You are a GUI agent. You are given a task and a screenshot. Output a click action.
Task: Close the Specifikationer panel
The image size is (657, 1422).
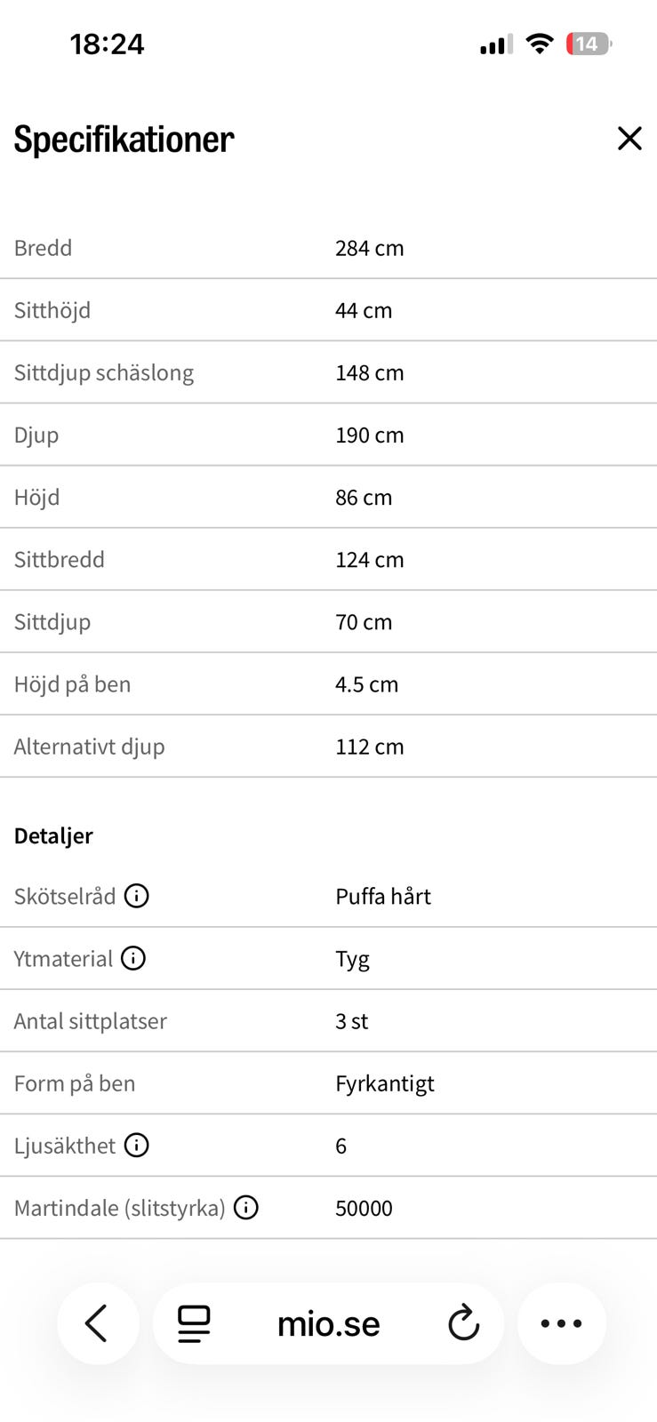[x=629, y=138]
